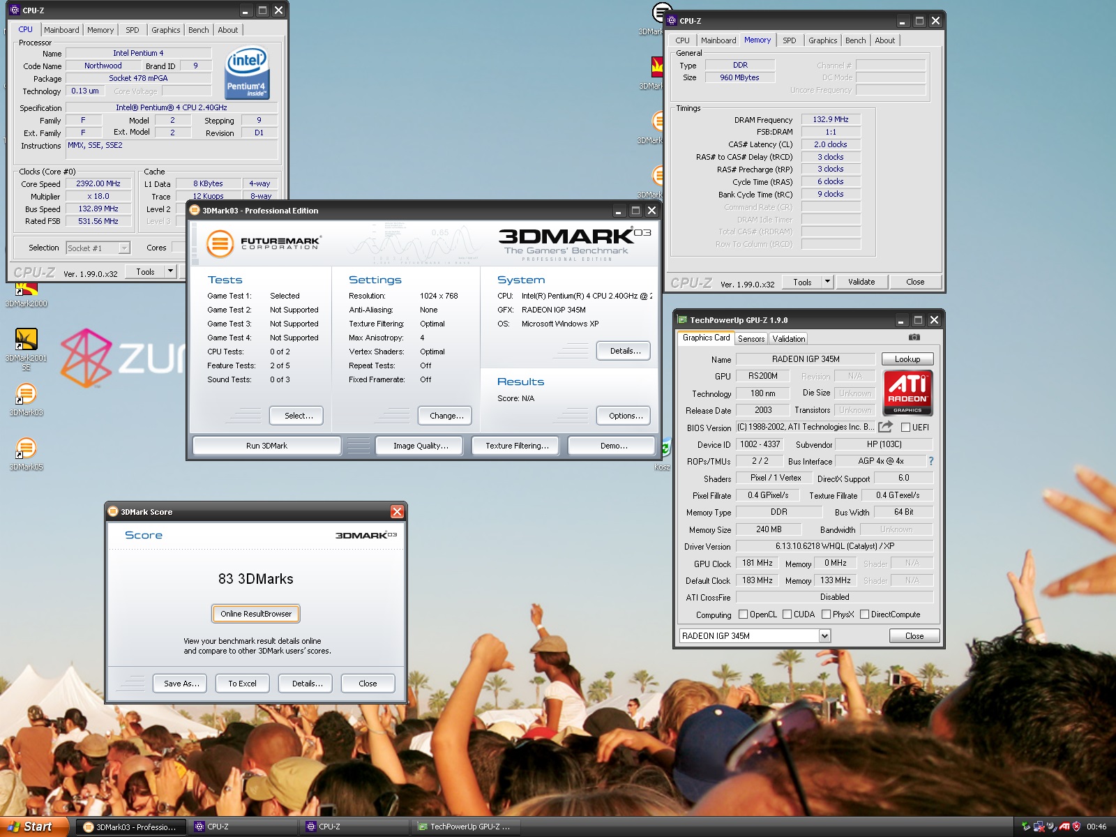Click Details... in 3DMark03 System section

pos(625,351)
